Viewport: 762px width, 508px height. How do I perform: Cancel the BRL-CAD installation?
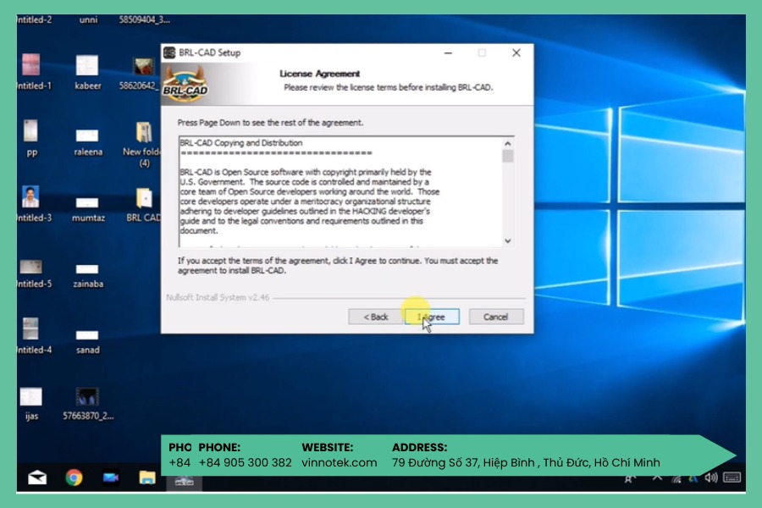(x=496, y=317)
